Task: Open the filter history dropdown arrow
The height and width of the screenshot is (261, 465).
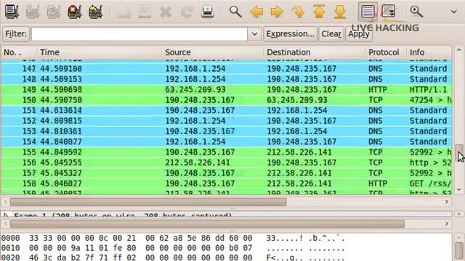Action: coord(254,34)
